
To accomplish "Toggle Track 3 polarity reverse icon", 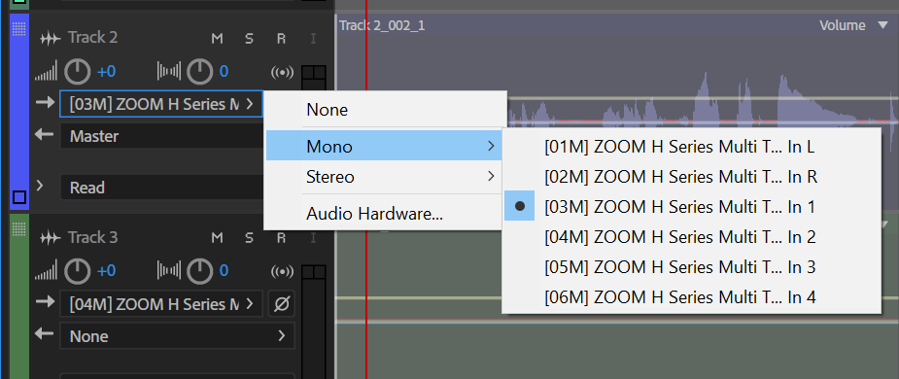I will tap(281, 304).
